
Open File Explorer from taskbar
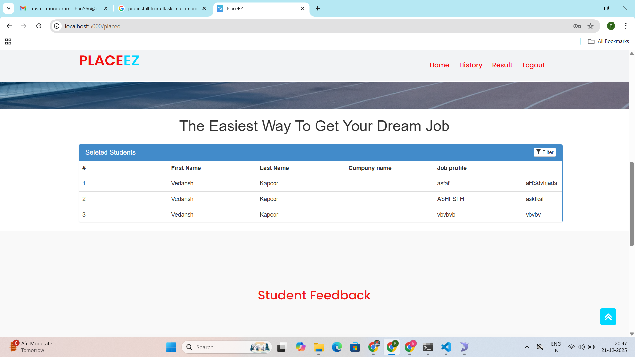pos(318,347)
